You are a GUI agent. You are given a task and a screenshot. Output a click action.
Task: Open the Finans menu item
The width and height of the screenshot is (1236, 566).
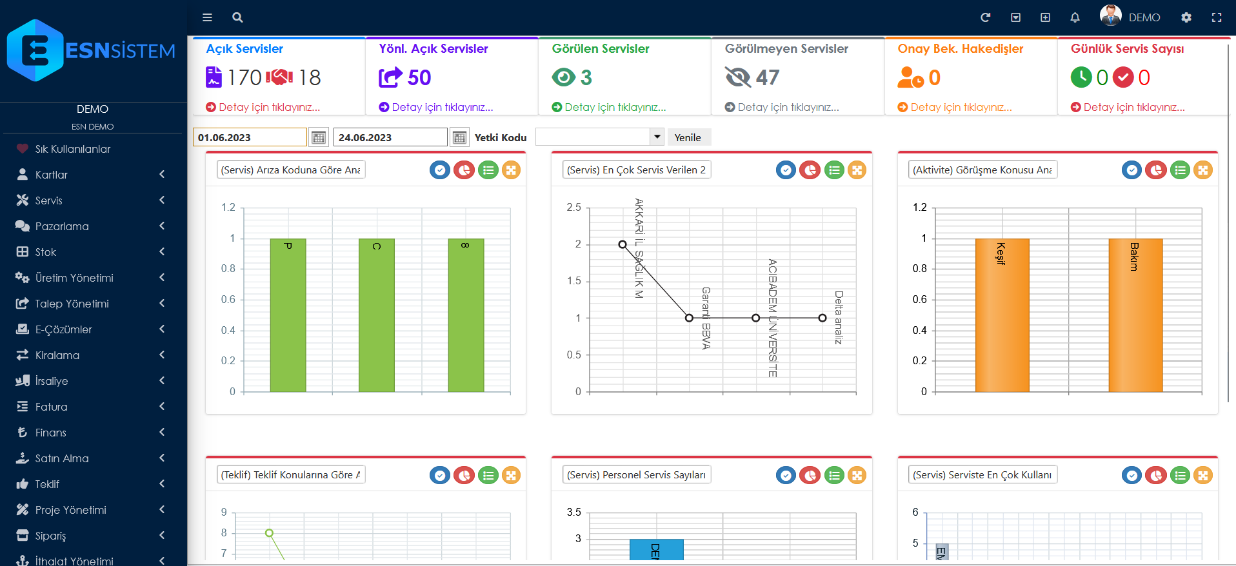click(93, 433)
